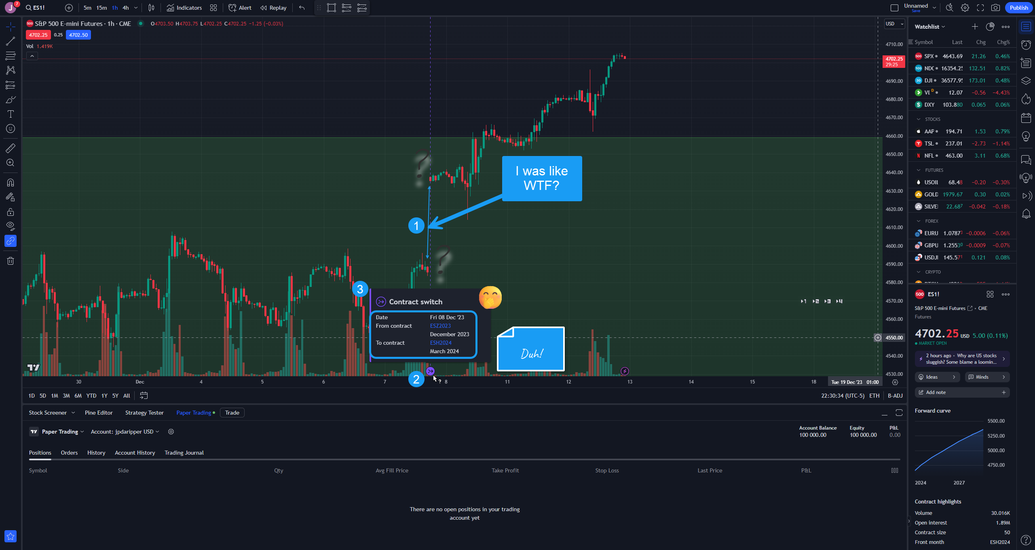Toggle hide all drawings eye icon
Viewport: 1035px width, 550px height.
[11, 225]
